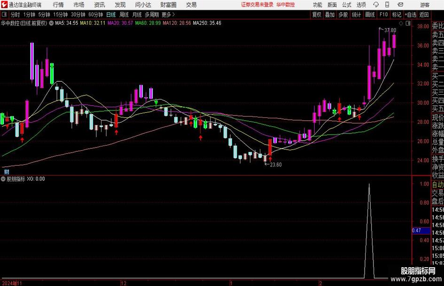Switch to the 5分钟 period tab

[x=44, y=15]
